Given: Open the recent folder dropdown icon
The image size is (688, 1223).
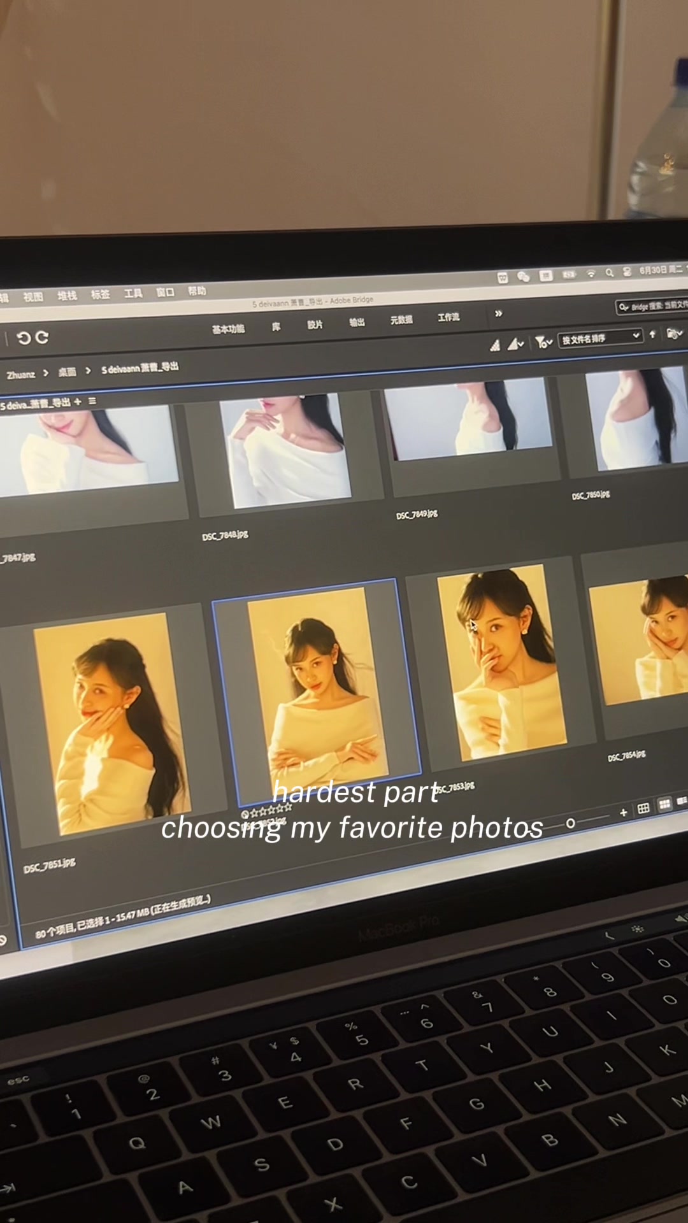Looking at the screenshot, I should coord(674,333).
